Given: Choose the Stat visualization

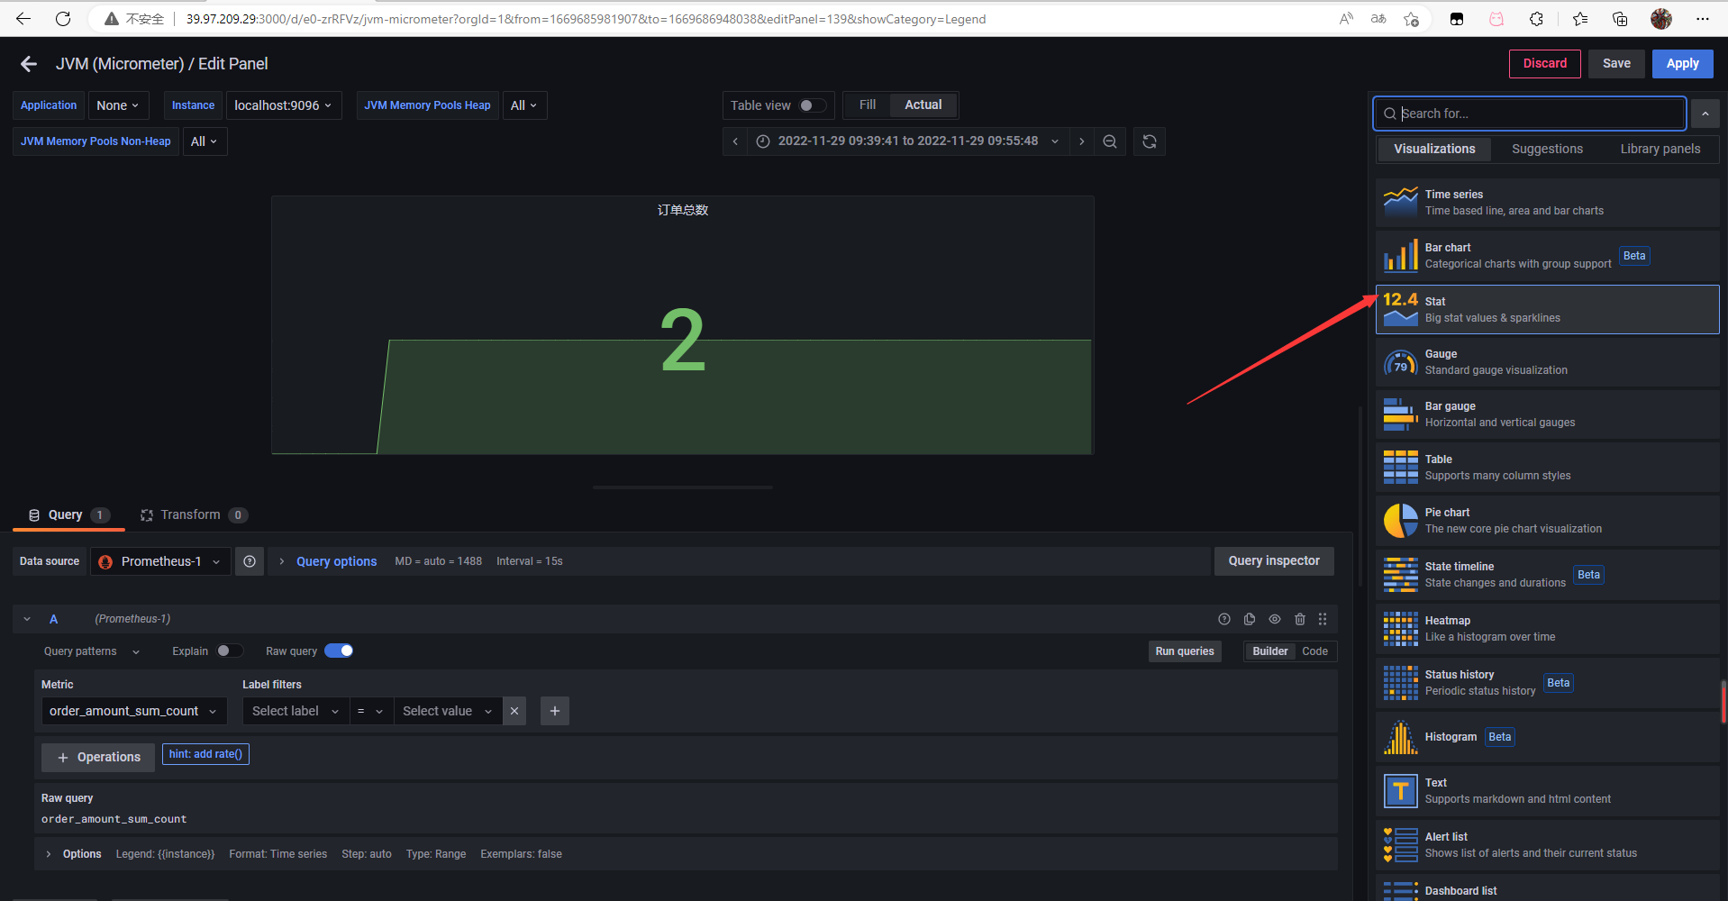Looking at the screenshot, I should (1547, 309).
